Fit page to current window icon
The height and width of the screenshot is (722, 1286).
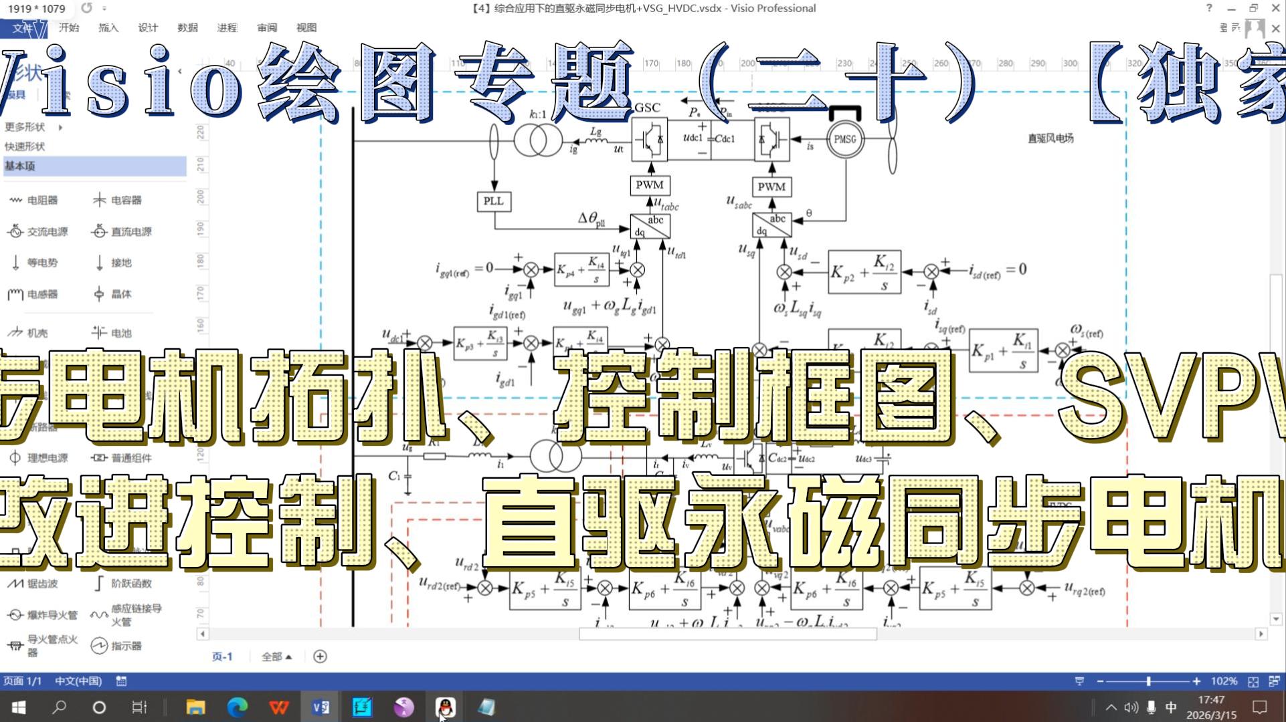[1253, 681]
